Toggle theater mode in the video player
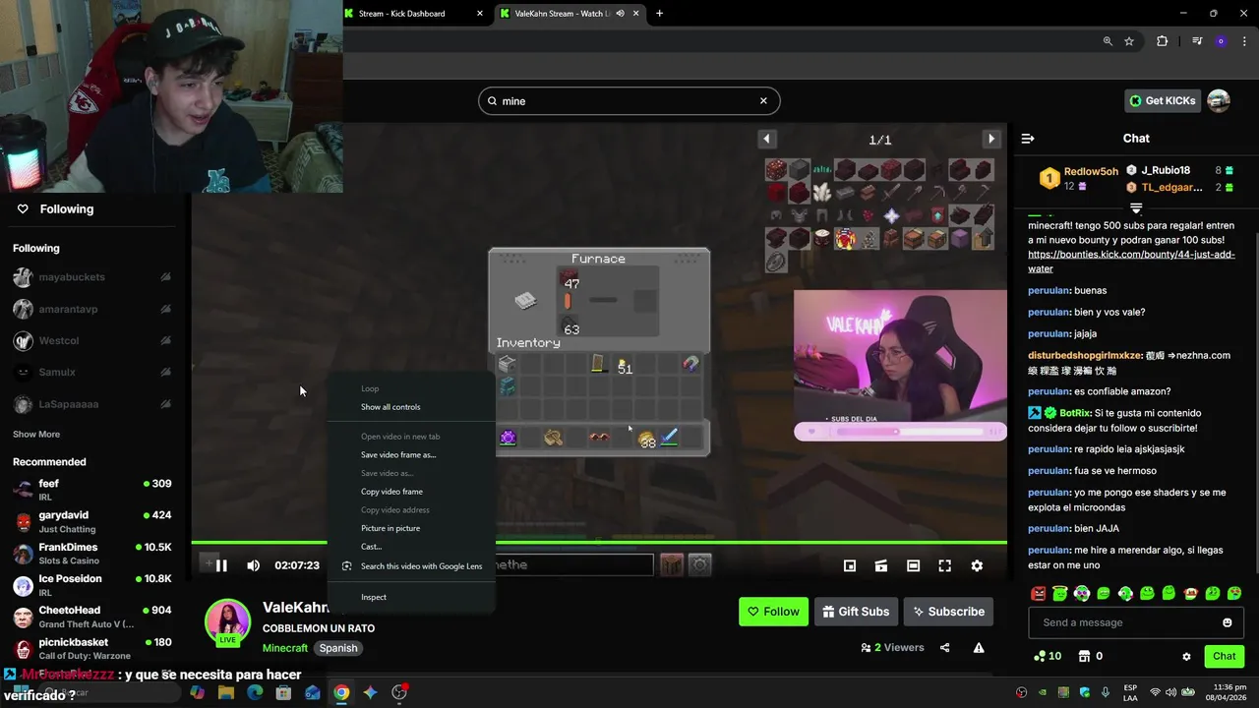The height and width of the screenshot is (708, 1259). [913, 565]
